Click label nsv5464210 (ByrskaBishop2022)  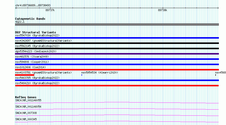pos(37,83)
